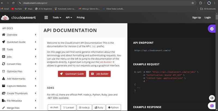
Task: Open the JS For Beginners bookmark
Action: click(x=44, y=9)
